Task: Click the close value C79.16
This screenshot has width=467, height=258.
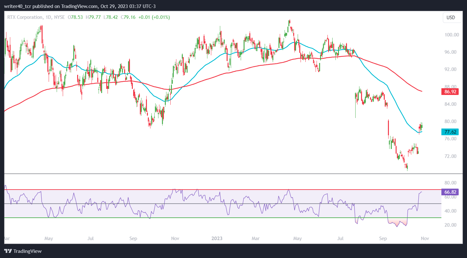Action: click(x=128, y=17)
